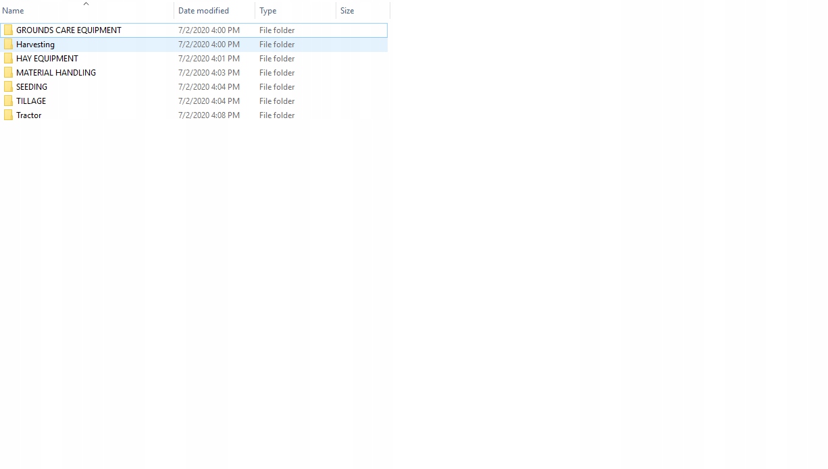Click the GROUNDS CARE EQUIPMENT folder icon
828x469 pixels.
coord(8,30)
